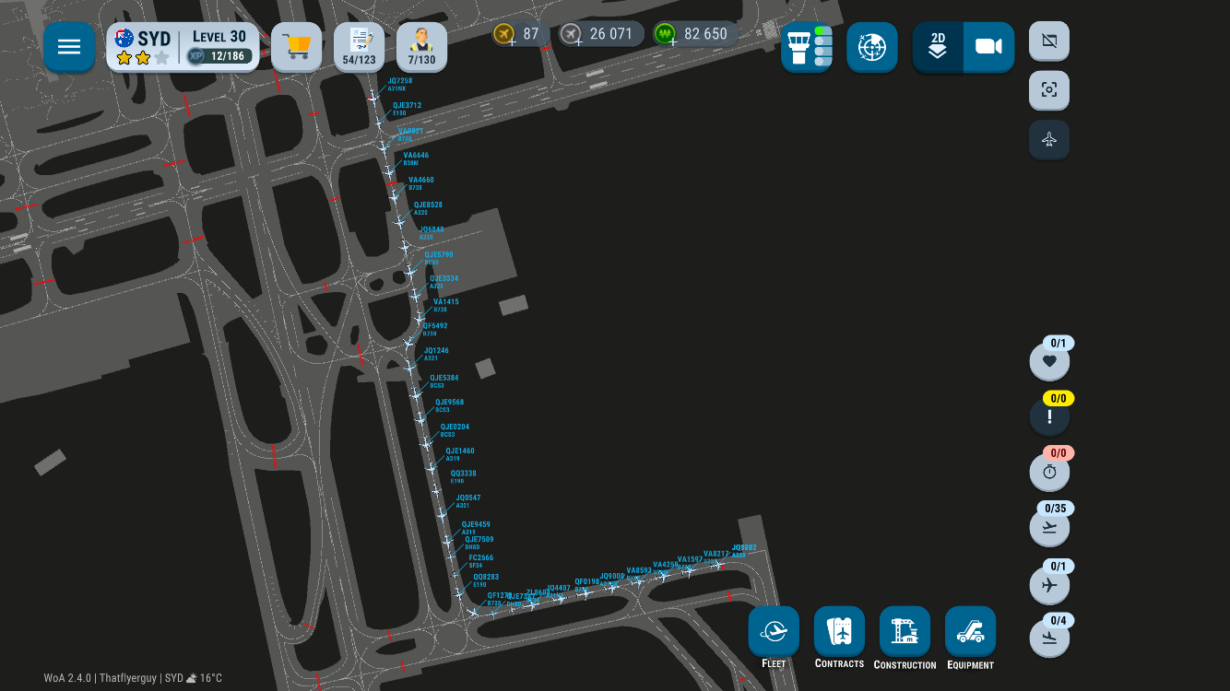Open the control tower panel
This screenshot has width=1230, height=691.
click(x=807, y=47)
